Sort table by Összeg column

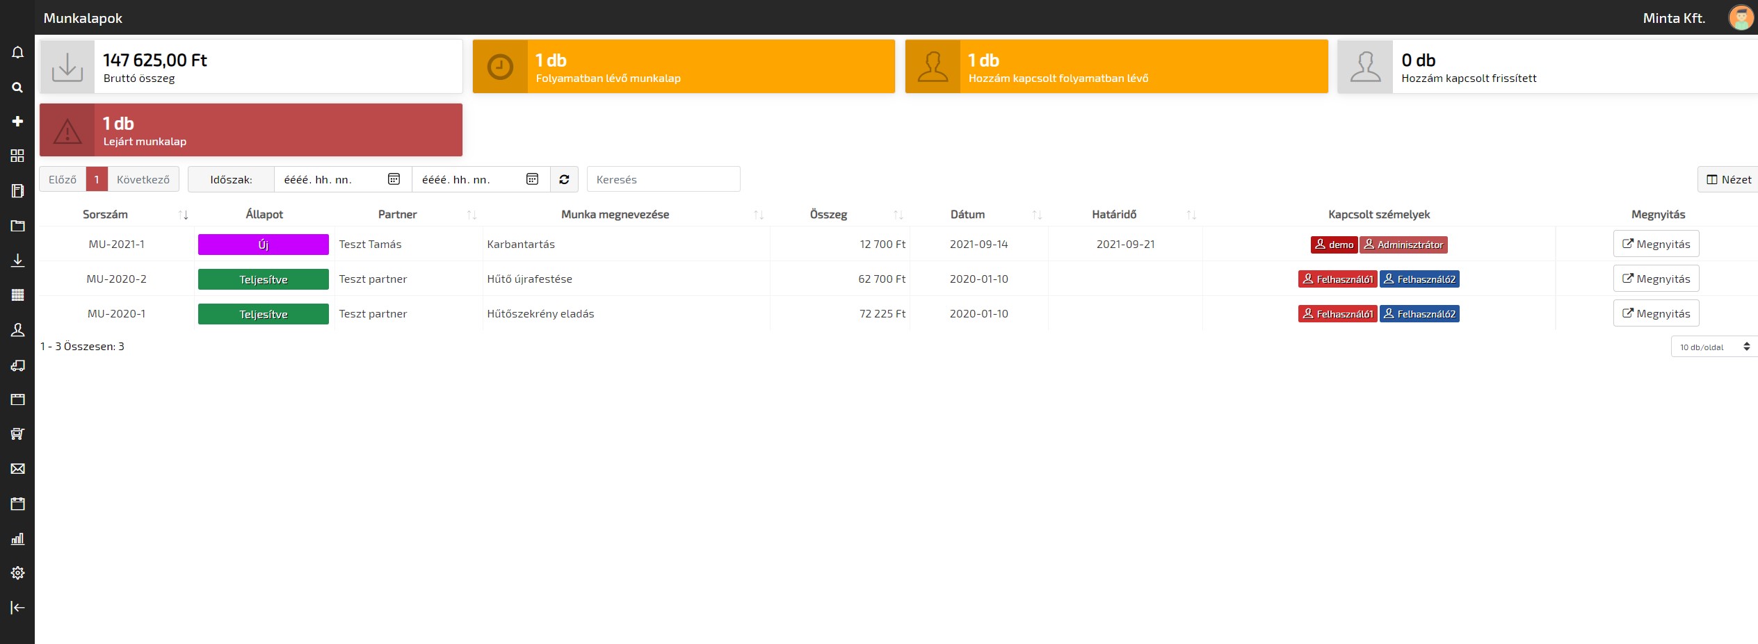pos(898,215)
